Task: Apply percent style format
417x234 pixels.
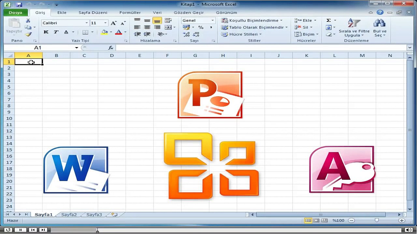Action: 201,27
